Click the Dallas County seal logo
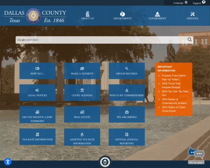 tap(34, 16)
